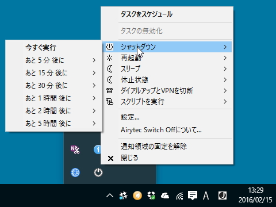The width and height of the screenshot is (276, 207).
Task: Open the Action Center notification icon
Action: pyautogui.click(x=193, y=195)
